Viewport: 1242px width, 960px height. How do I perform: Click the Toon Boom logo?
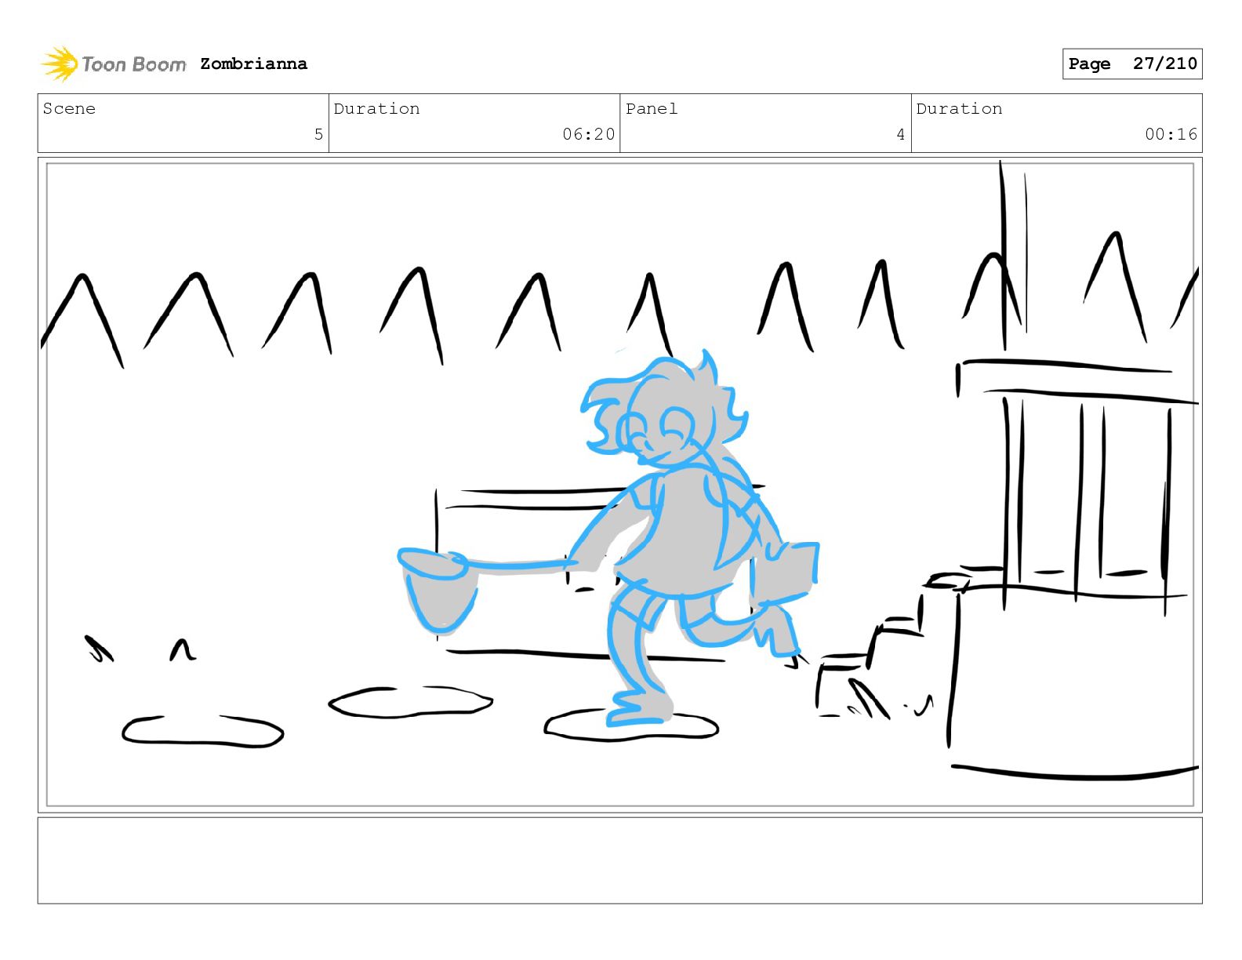pyautogui.click(x=114, y=64)
